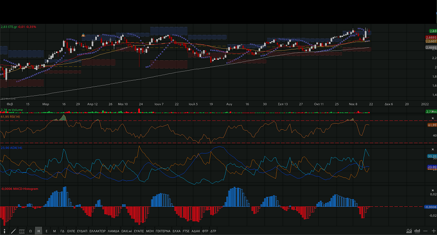The height and width of the screenshot is (235, 437).
Task: Switch to the ΕΛΧΑ symbol
Action: [176, 231]
